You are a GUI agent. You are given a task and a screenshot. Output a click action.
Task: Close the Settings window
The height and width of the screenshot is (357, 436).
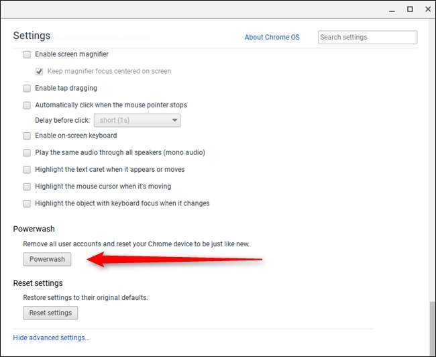(427, 9)
